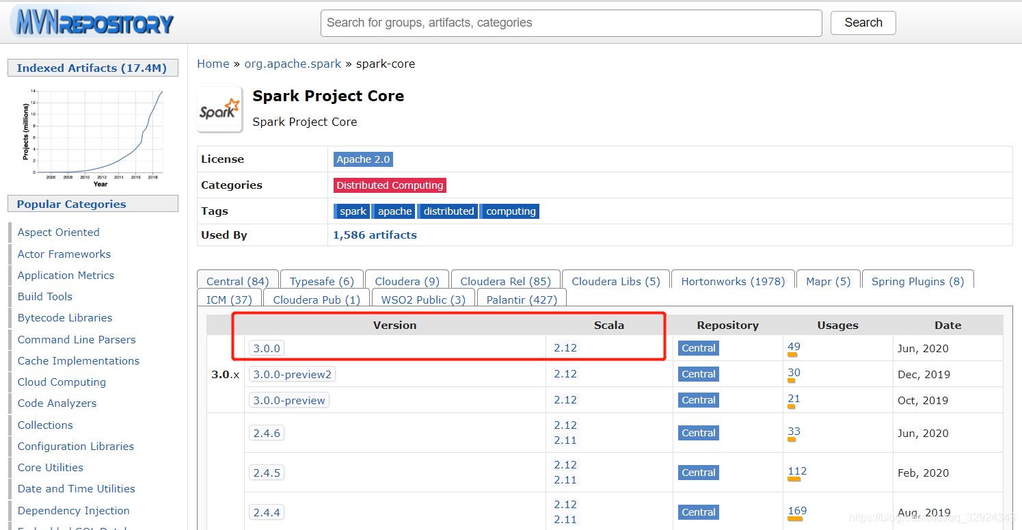Open version 3.0.0-preview
Viewport: 1022px width, 530px height.
click(x=289, y=400)
